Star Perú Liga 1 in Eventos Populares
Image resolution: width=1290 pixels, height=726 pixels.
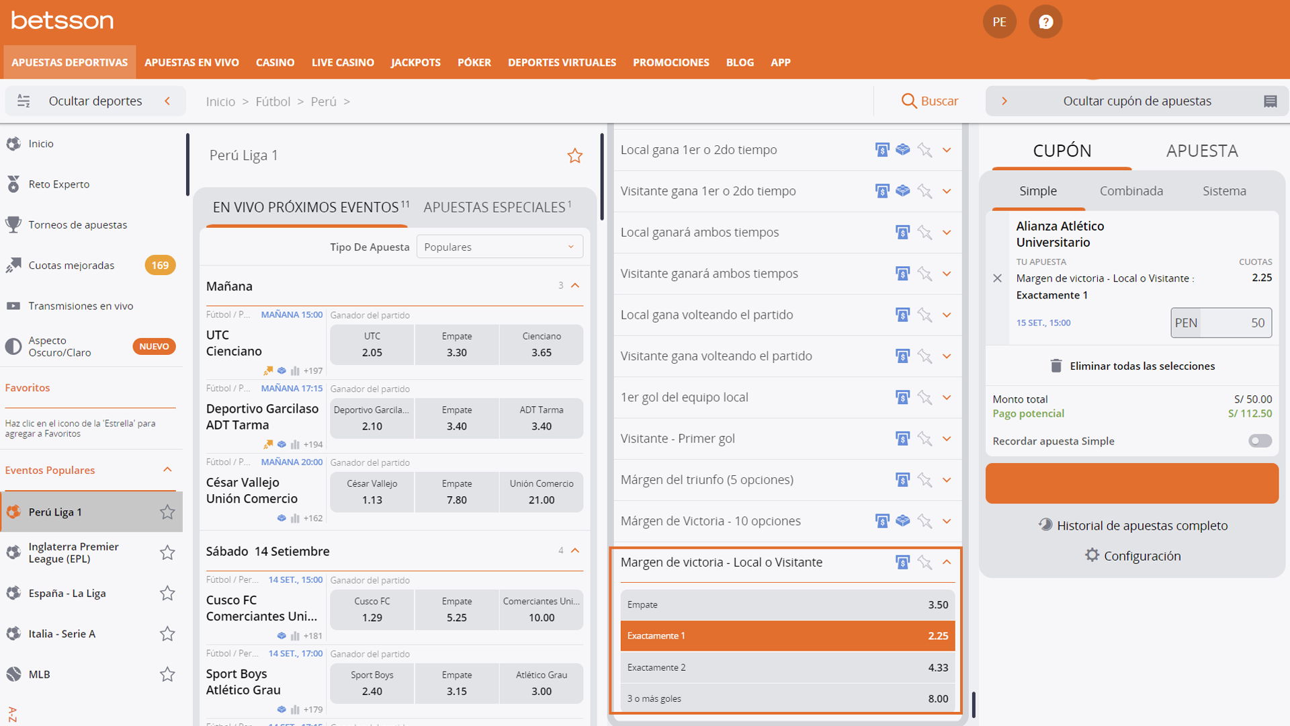pos(167,512)
